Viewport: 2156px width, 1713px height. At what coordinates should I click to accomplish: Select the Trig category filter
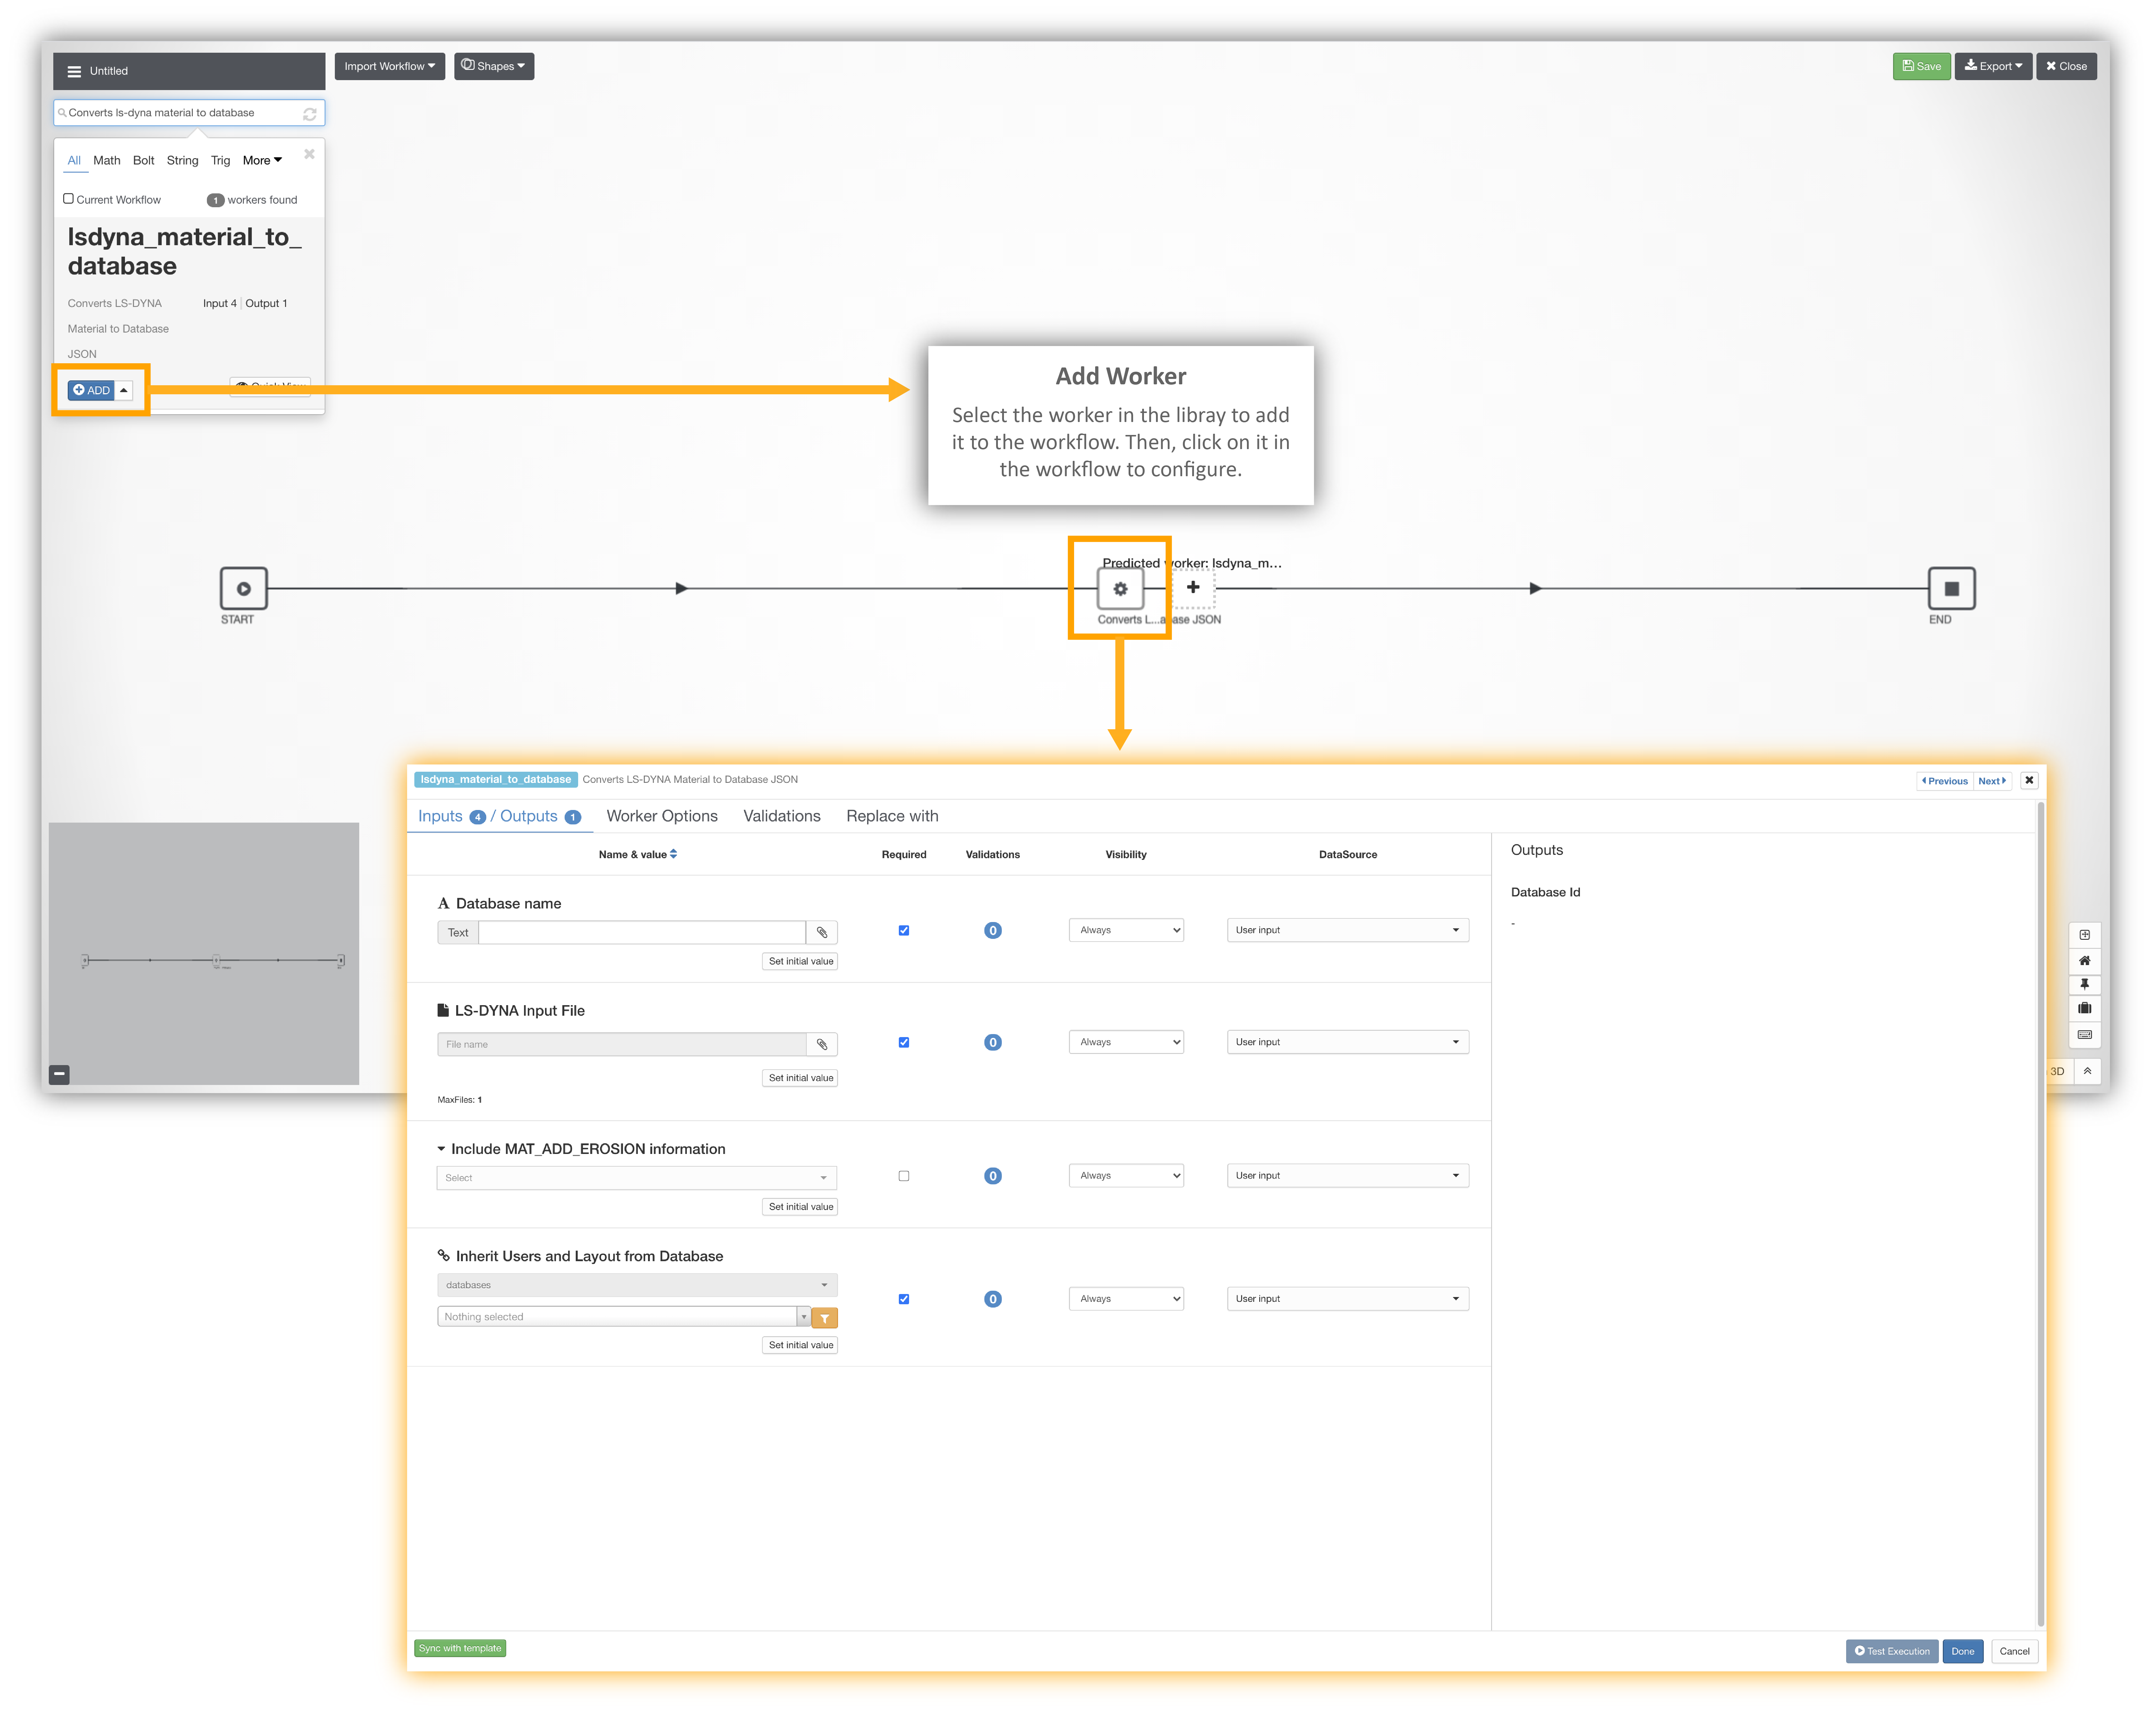pos(220,160)
